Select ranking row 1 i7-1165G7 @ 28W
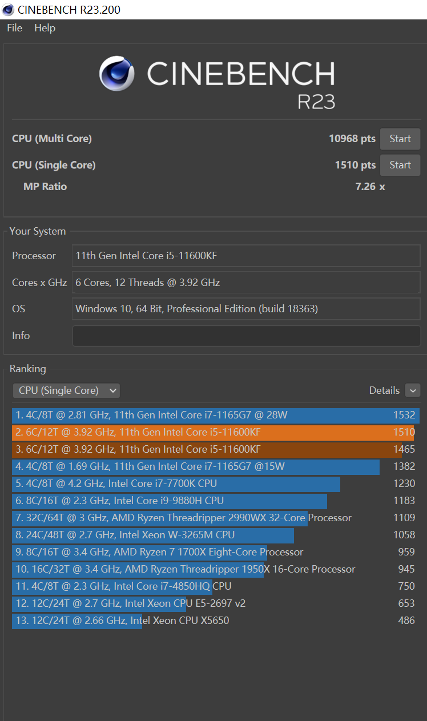 pyautogui.click(x=216, y=415)
